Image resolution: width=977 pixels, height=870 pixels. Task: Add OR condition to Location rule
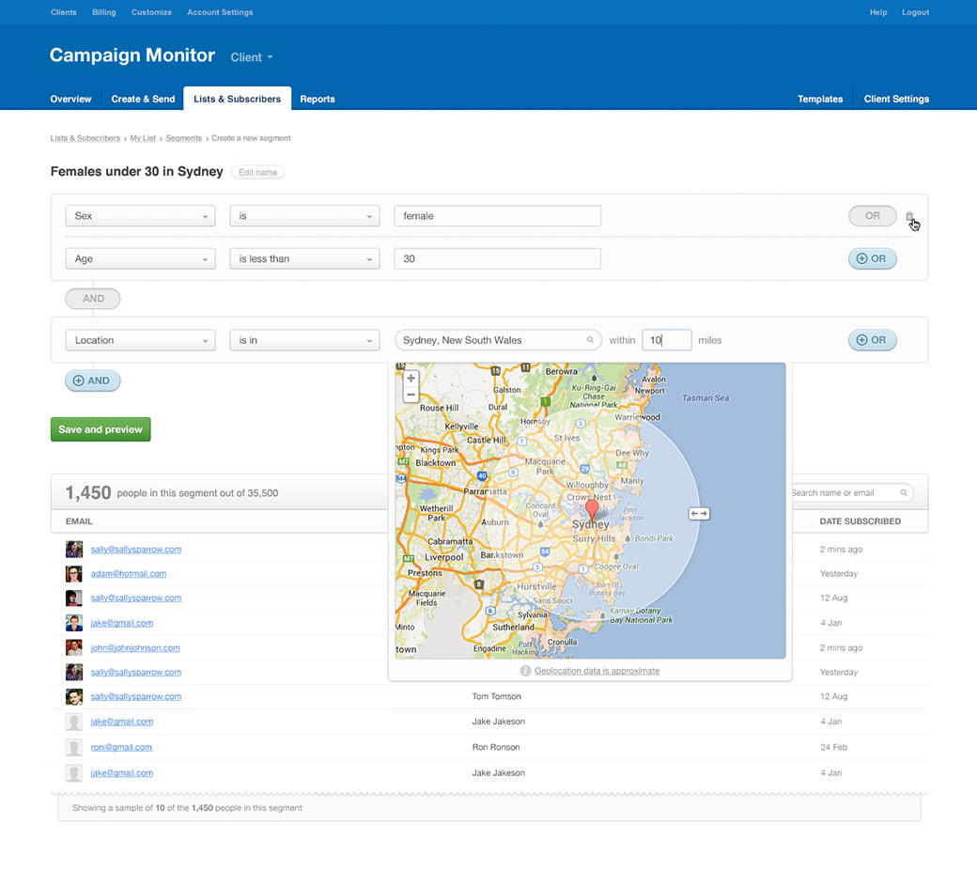pos(873,340)
